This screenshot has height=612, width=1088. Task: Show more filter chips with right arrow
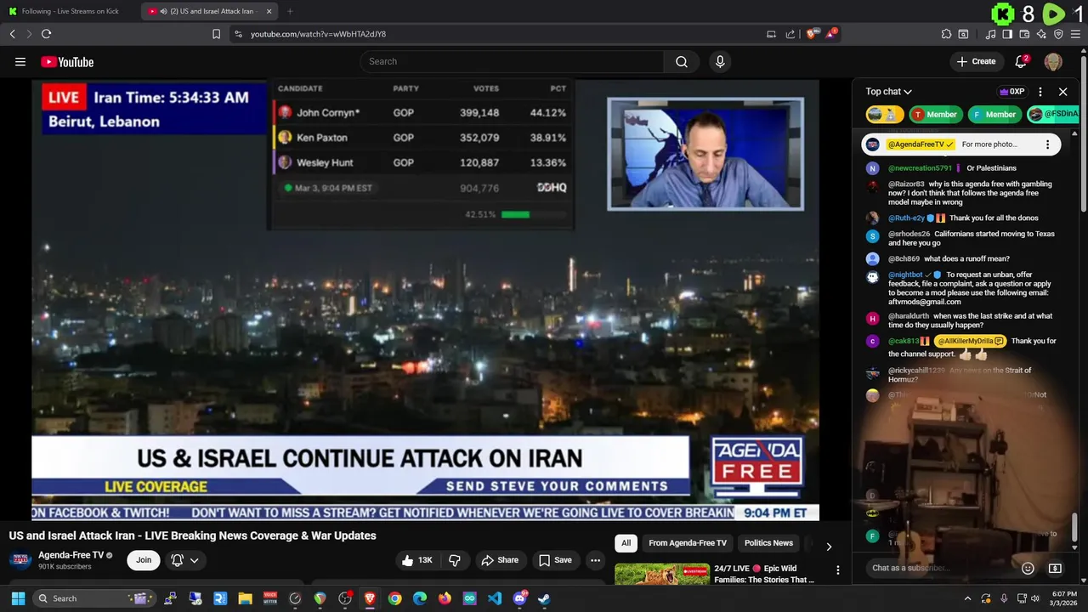click(x=829, y=546)
